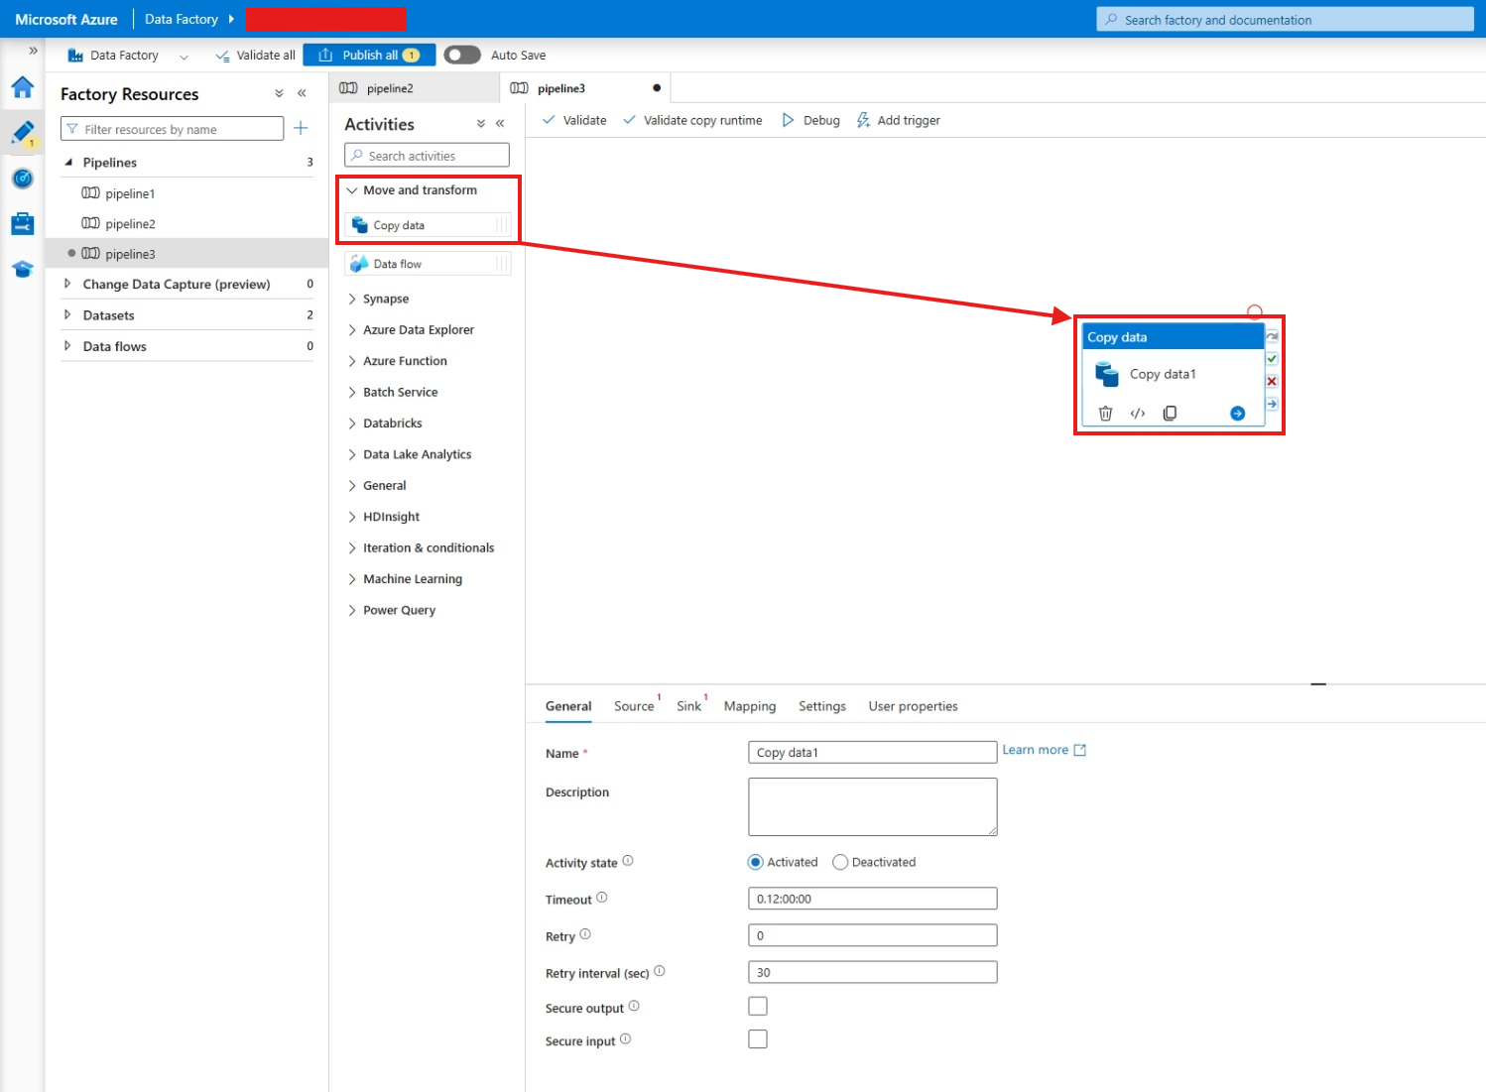Click the Retry interval (sec) field
Screen dimensions: 1486x1092
pyautogui.click(x=872, y=972)
